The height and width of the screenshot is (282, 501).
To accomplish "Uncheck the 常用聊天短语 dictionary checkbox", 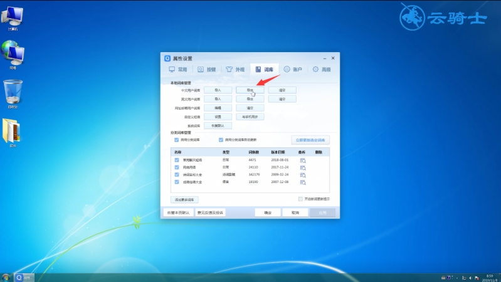I will (177, 160).
